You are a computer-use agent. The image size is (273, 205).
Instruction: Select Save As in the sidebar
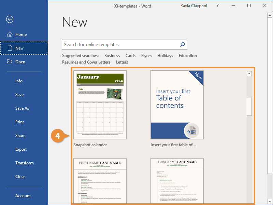(x=22, y=108)
